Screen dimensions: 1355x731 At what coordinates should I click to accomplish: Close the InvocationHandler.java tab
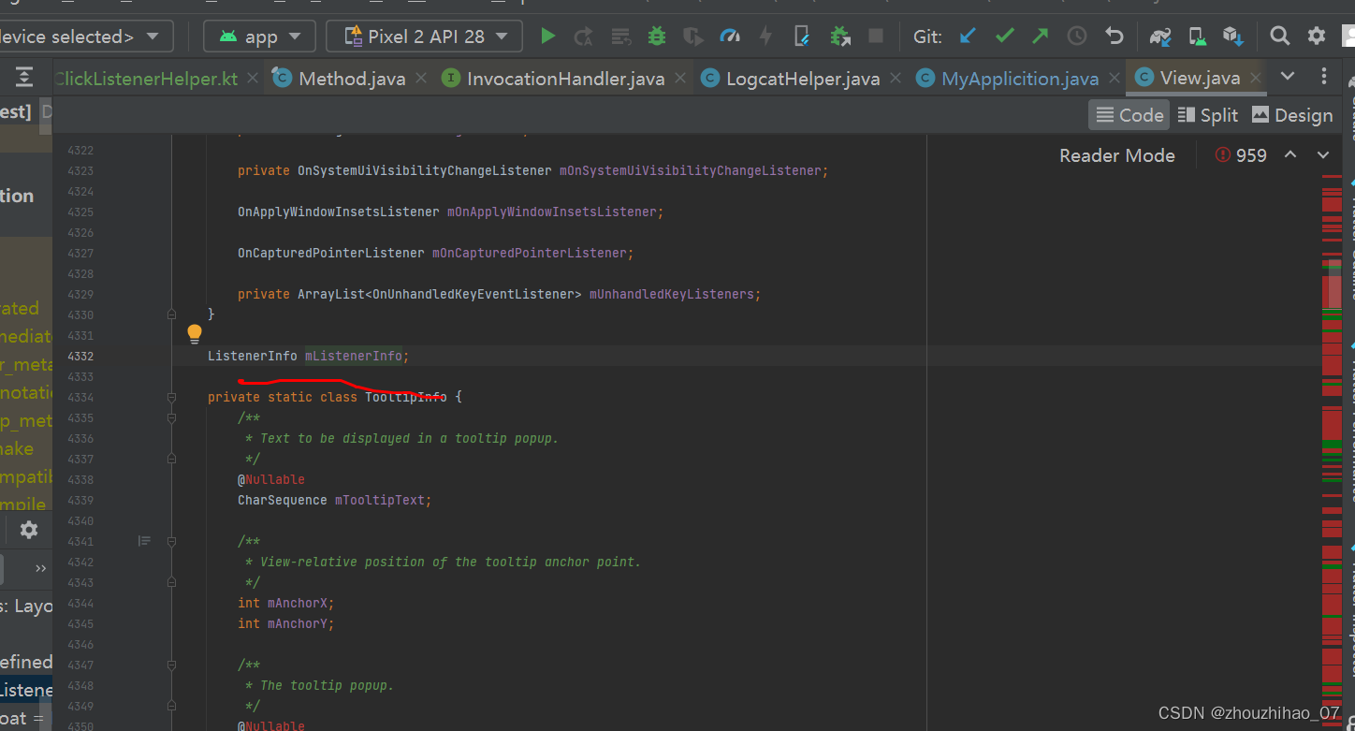tap(680, 78)
